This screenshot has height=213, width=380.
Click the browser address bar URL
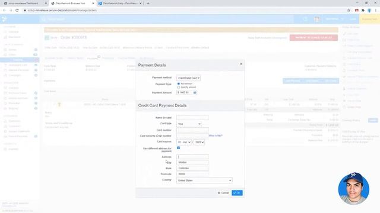[x=62, y=11]
